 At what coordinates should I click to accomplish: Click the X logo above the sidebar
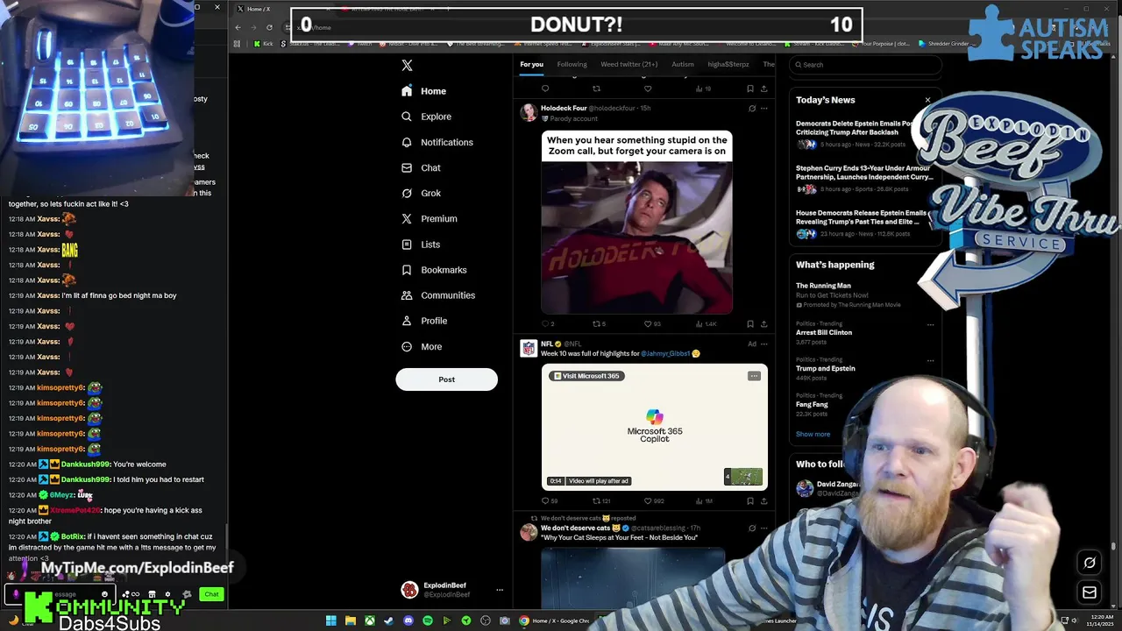(x=407, y=66)
